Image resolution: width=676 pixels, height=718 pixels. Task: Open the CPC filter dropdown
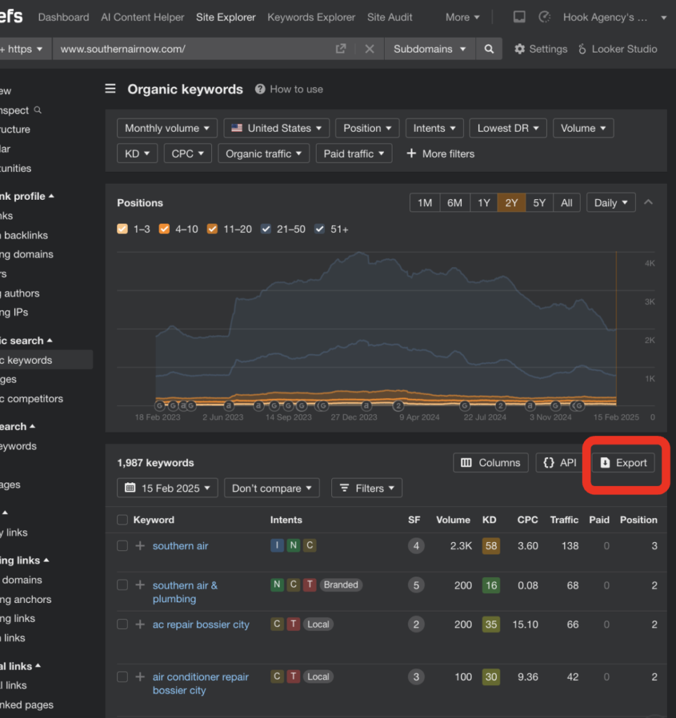point(187,154)
